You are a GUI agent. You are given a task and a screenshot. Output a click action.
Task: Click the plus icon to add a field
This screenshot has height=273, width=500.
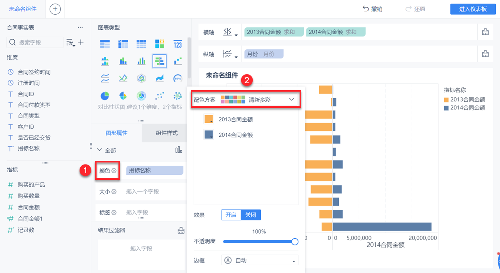[81, 42]
